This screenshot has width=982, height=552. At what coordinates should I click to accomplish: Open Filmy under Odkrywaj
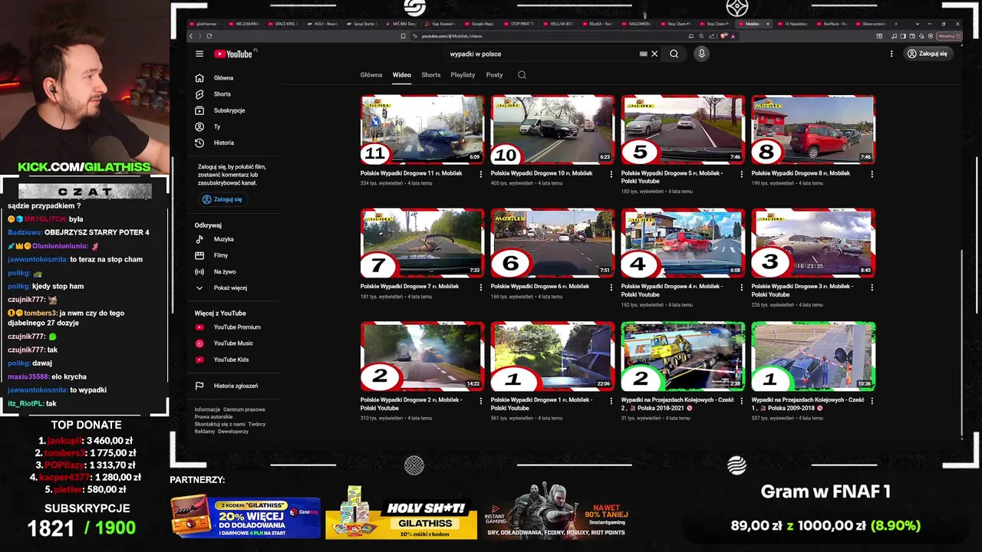[x=221, y=255]
